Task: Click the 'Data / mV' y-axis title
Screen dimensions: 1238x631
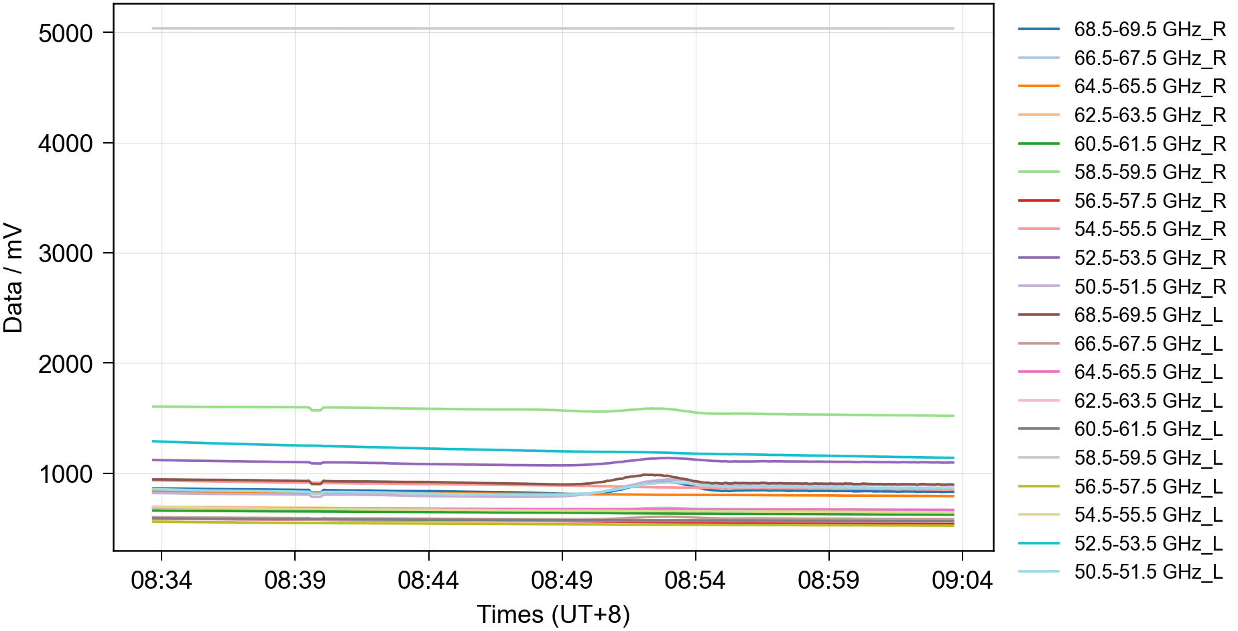Action: [x=13, y=278]
